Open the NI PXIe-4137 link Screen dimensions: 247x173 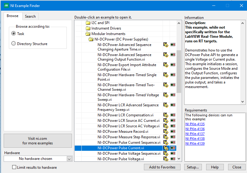[195, 134]
